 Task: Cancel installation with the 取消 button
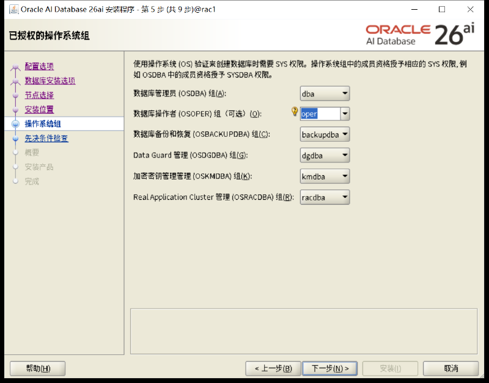point(450,369)
